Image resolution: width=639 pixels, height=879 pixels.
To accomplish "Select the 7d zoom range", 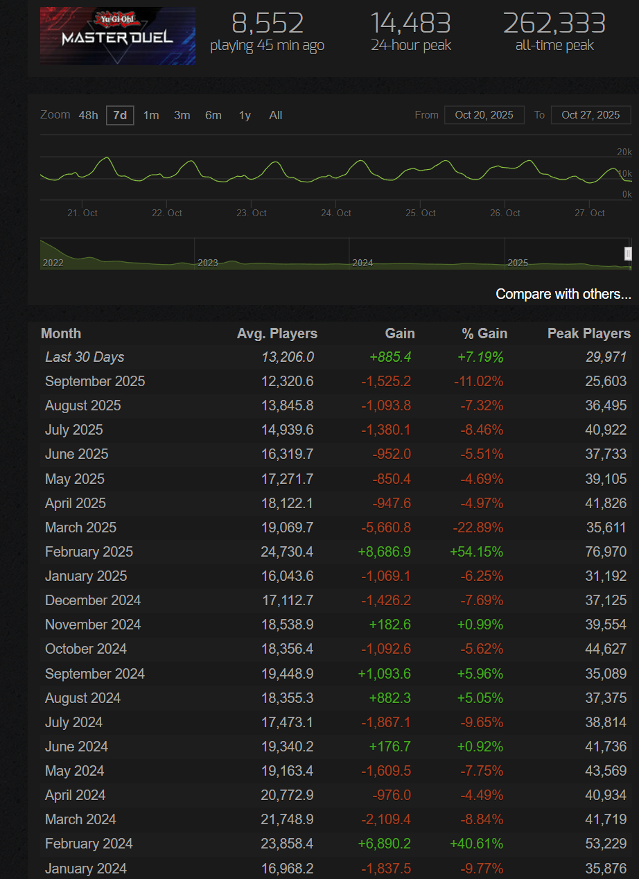I will (x=120, y=115).
